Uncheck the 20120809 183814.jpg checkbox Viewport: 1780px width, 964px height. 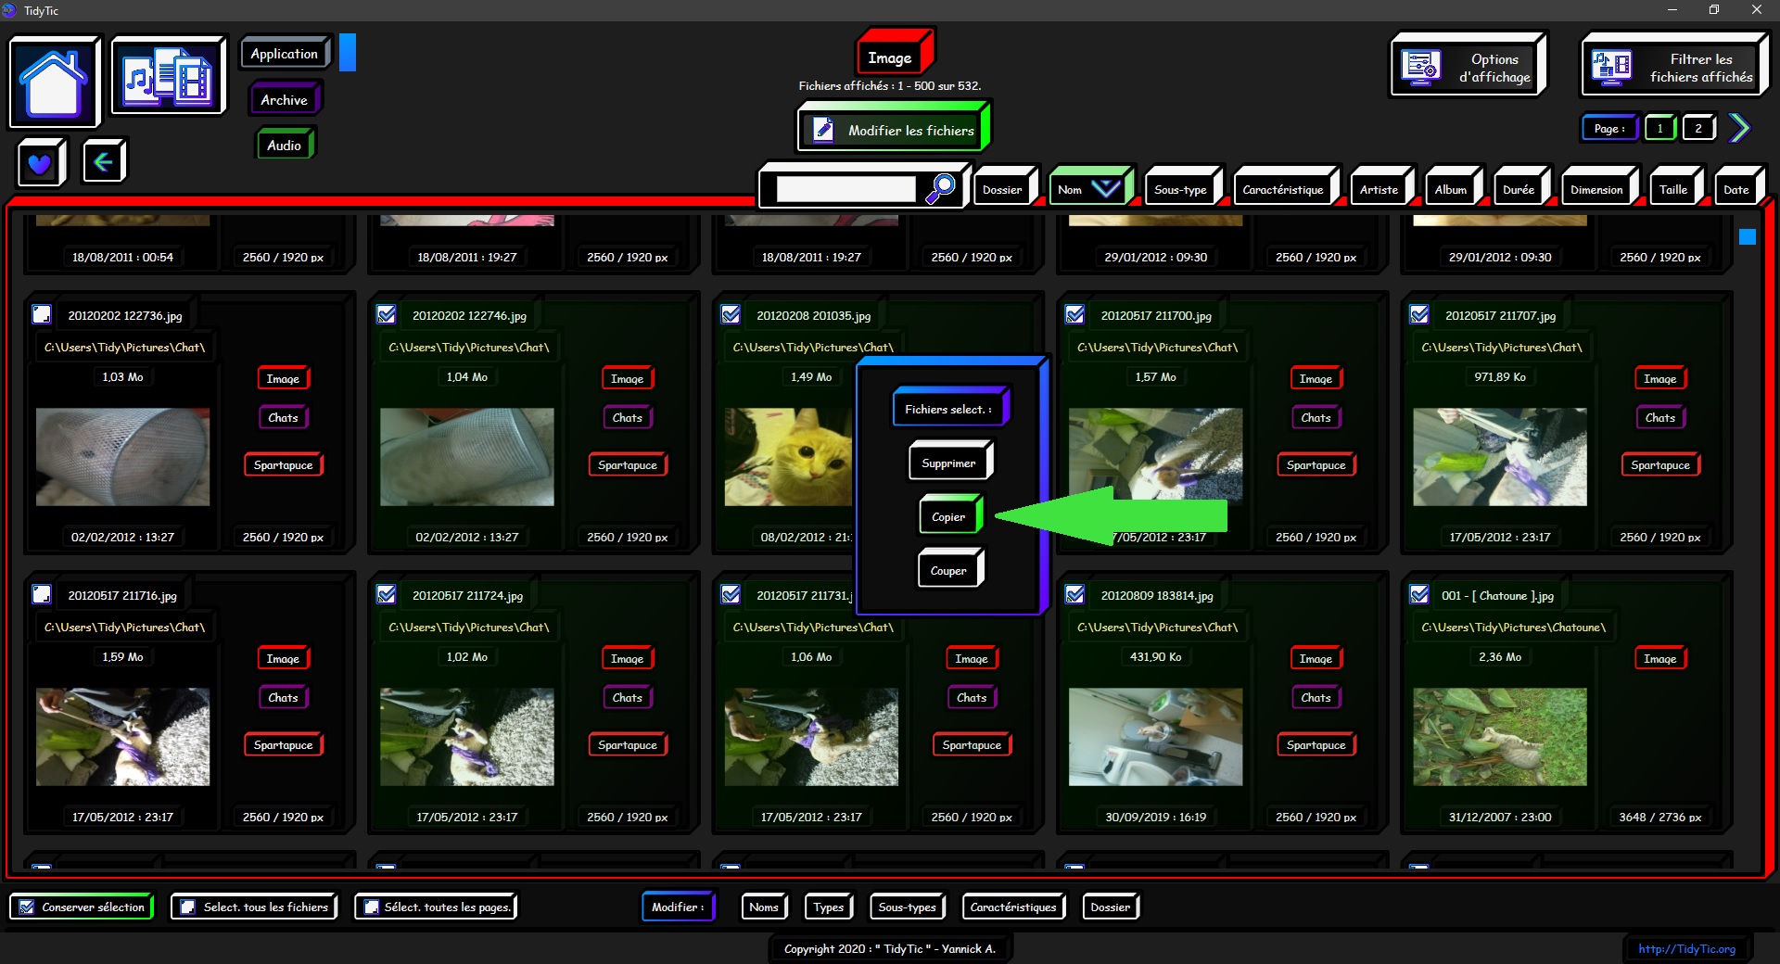click(x=1075, y=594)
